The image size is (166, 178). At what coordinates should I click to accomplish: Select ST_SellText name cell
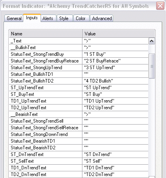pos(46,161)
